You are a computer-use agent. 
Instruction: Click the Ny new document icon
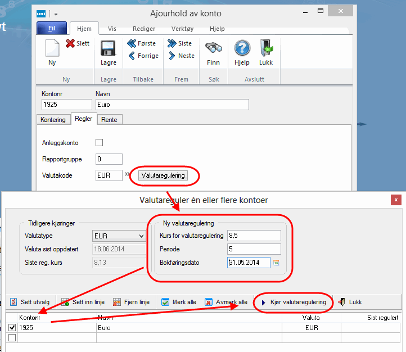[52, 49]
